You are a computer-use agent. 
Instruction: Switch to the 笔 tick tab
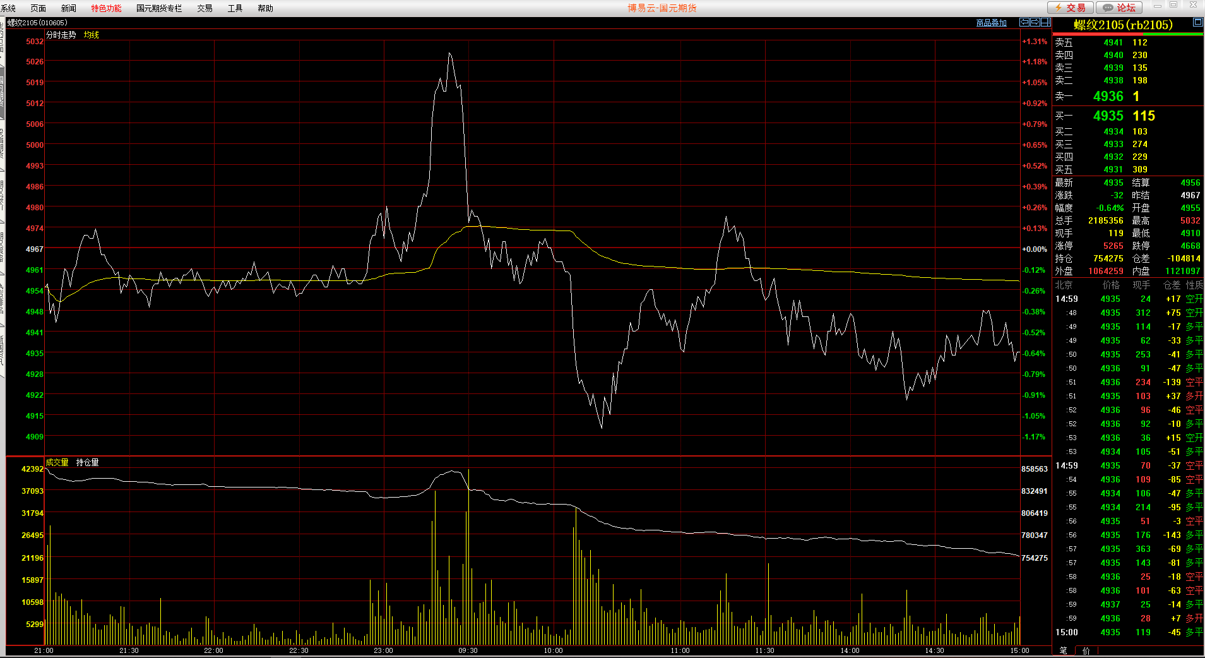coord(1063,650)
